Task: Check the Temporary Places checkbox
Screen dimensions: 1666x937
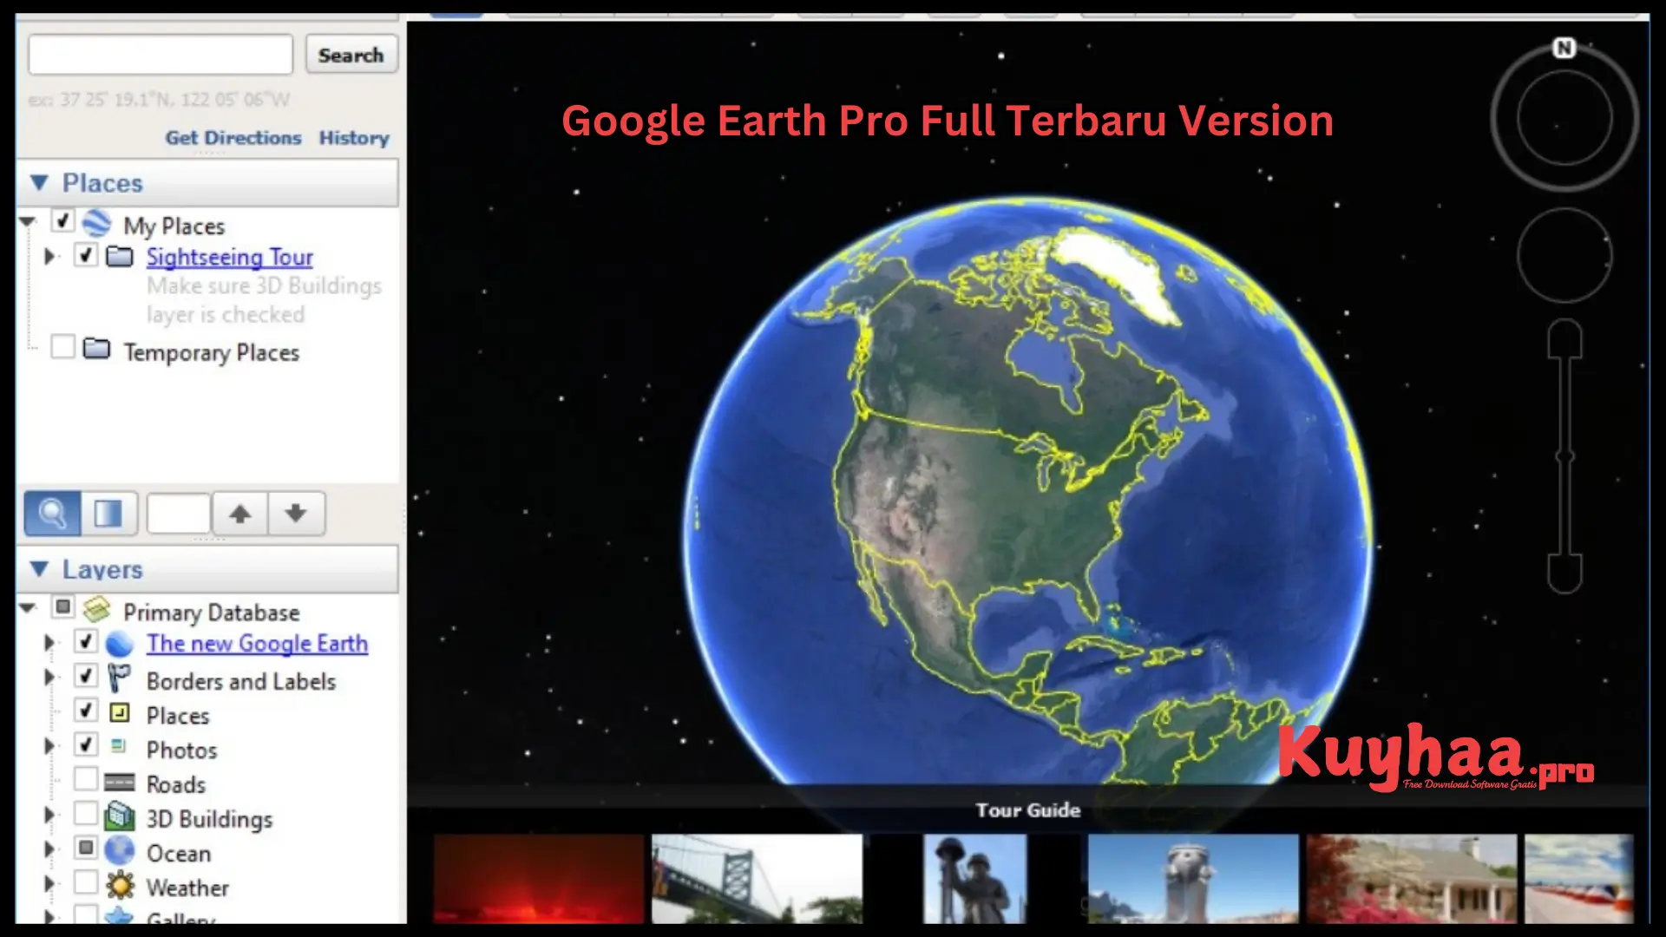Action: [62, 347]
